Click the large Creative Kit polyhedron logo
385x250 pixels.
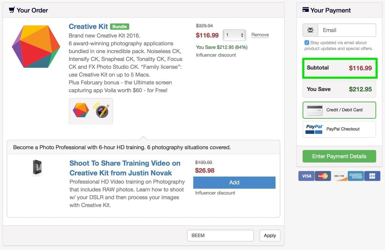[36, 47]
